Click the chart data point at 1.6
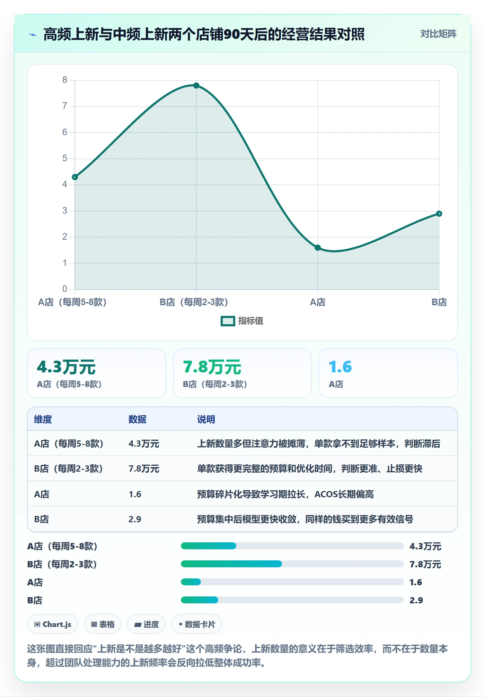The width and height of the screenshot is (485, 697). pyautogui.click(x=318, y=248)
